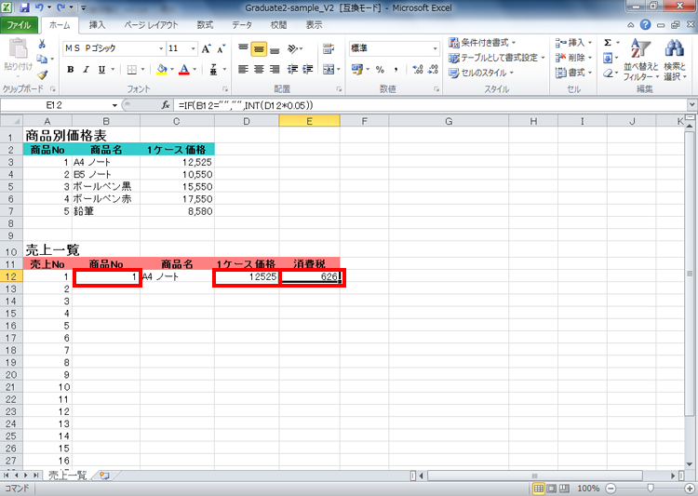
Task: Apply percent style format
Action: pyautogui.click(x=380, y=70)
